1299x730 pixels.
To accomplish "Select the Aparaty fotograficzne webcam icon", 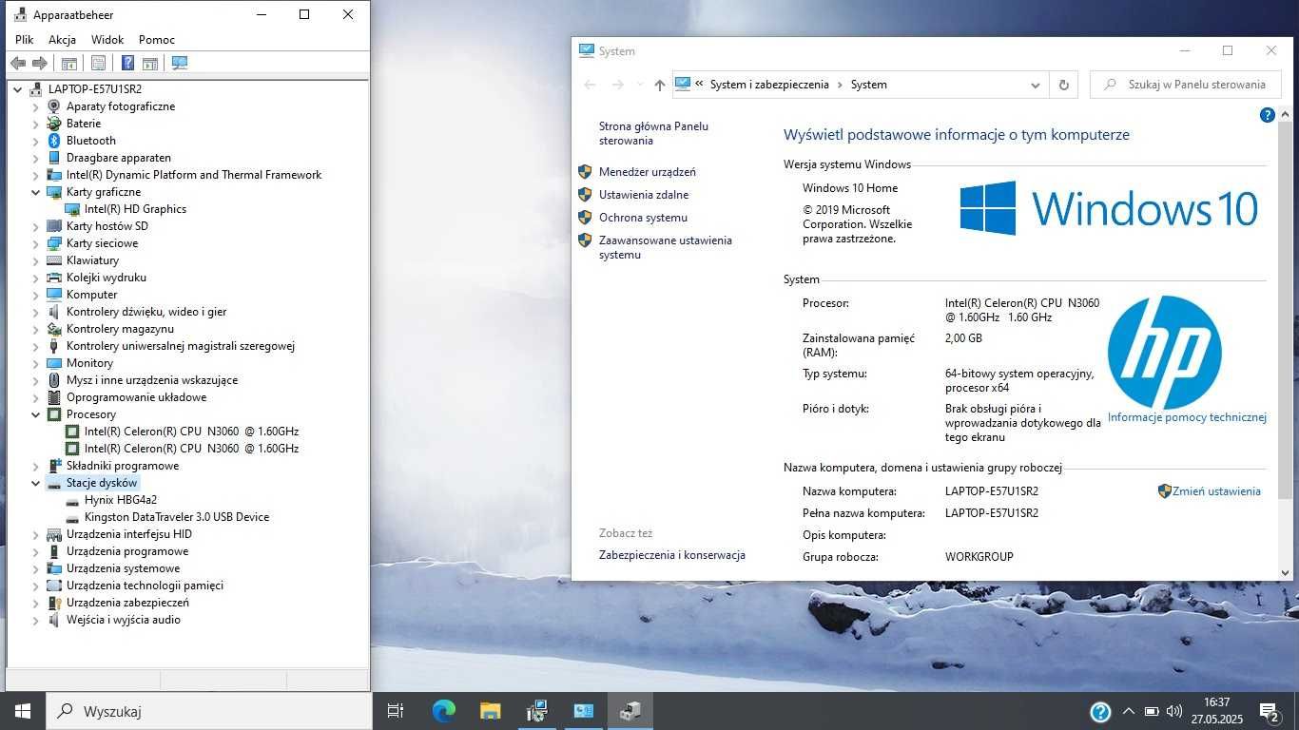I will [x=54, y=106].
